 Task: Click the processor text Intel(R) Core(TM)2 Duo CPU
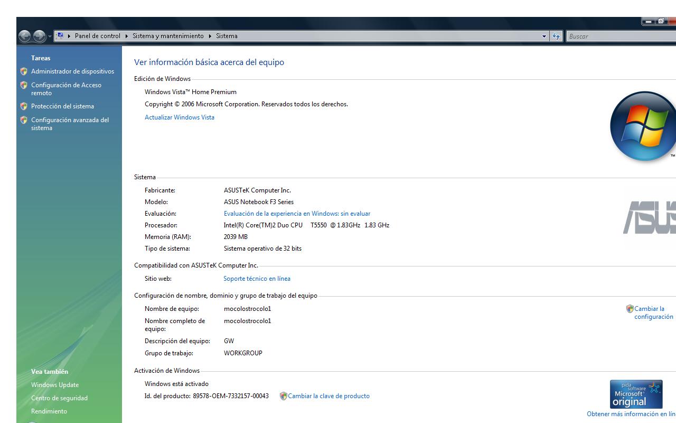click(x=263, y=225)
